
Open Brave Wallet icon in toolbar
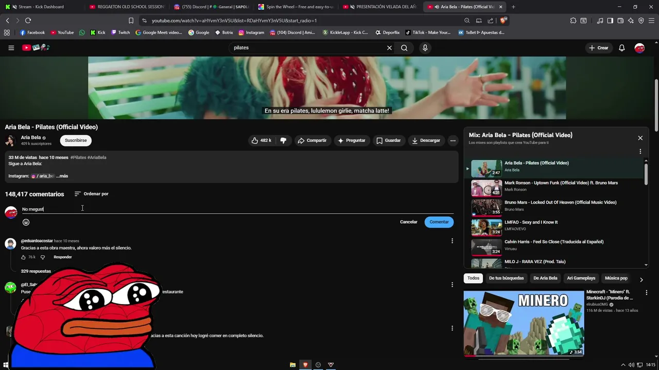pos(620,21)
